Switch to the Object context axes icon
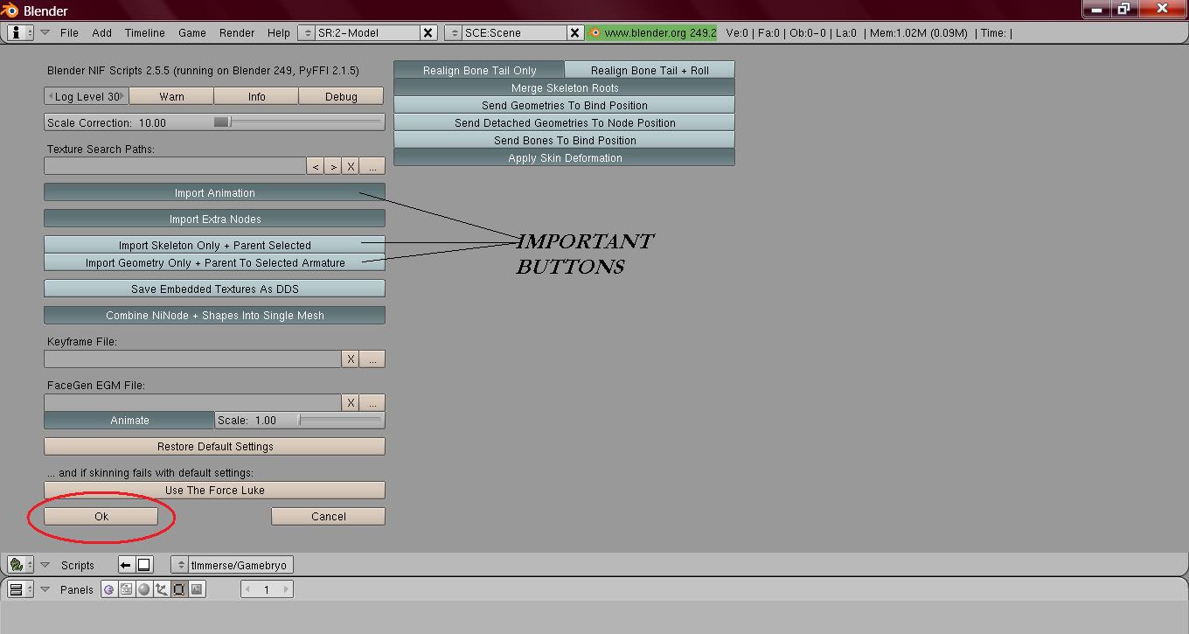Viewport: 1189px width, 634px height. 161,589
